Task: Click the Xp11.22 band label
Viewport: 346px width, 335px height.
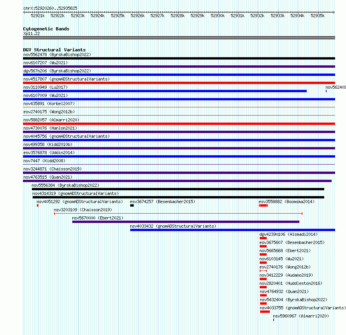Action: click(31, 33)
